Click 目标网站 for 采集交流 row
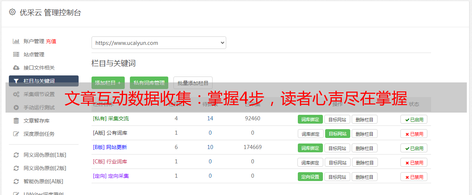Screen dimensions: 472x195 click(337, 119)
